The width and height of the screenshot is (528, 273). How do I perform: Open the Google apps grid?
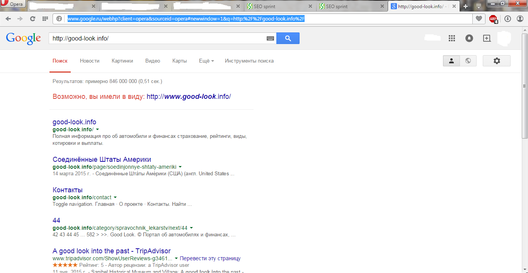coord(451,38)
